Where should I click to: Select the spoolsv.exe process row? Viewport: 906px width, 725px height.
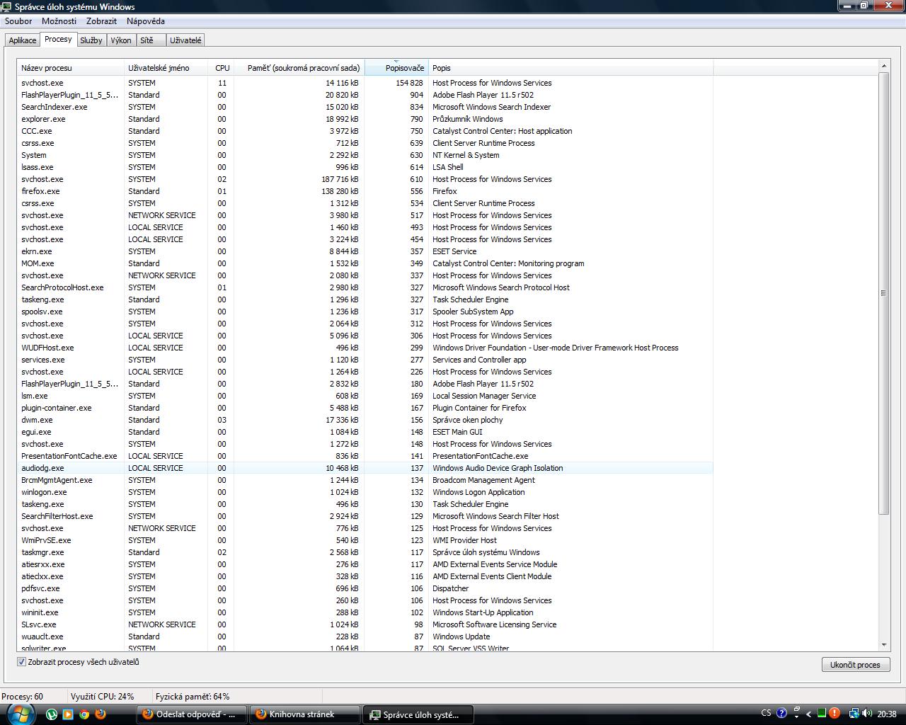[x=365, y=312]
